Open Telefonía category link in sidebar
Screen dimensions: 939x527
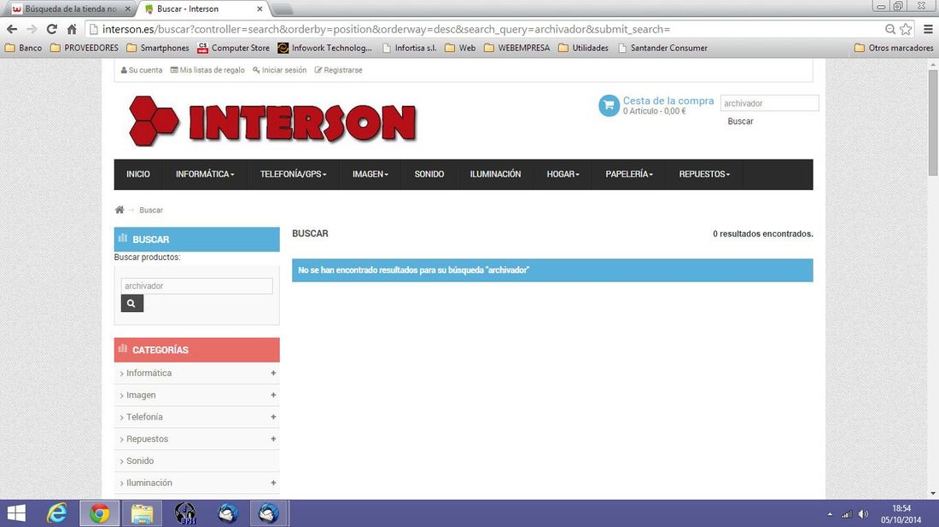(x=144, y=417)
